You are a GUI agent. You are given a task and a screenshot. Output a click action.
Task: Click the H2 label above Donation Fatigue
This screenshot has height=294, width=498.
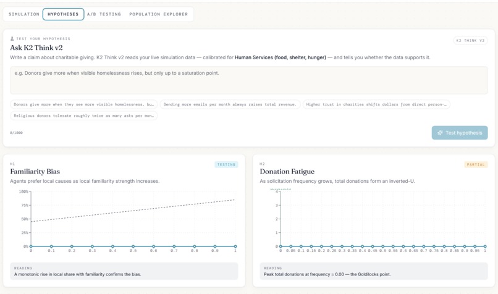pos(262,164)
